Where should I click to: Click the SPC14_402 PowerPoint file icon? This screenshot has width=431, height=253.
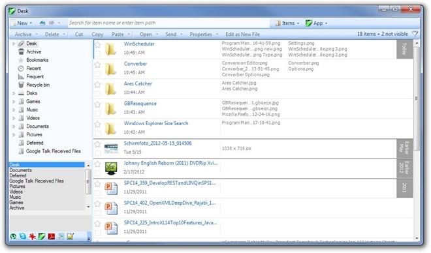click(111, 208)
